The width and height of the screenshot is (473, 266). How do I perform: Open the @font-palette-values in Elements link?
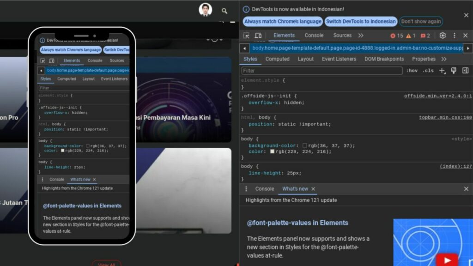[x=297, y=223]
